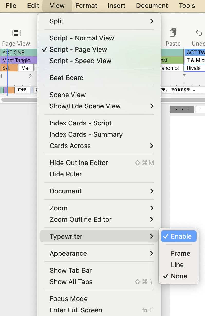Choose Script - Speed View option

pyautogui.click(x=99, y=61)
